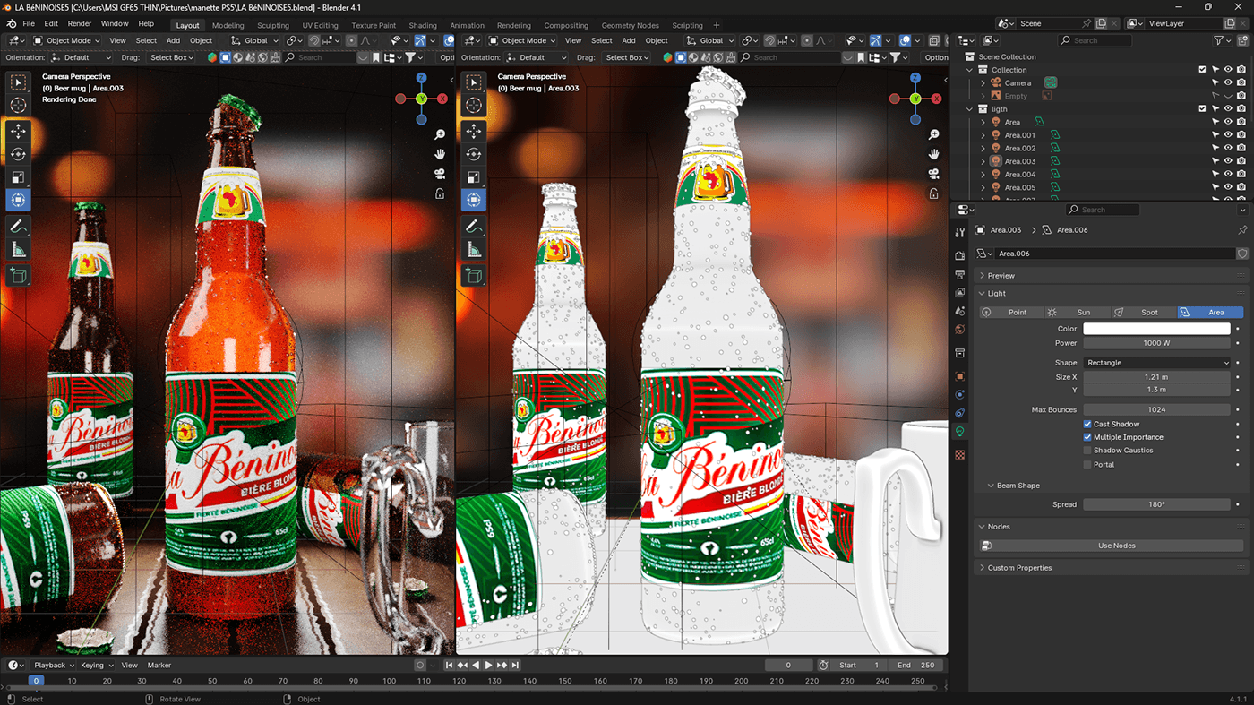The image size is (1254, 705).
Task: Select the Add Cube tool in left viewport
Action: pos(18,276)
